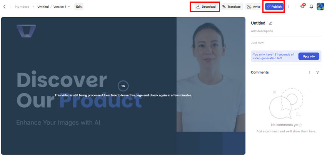Click the 'No comments yet ;)' text
Image resolution: width=327 pixels, height=157 pixels.
pos(286,125)
